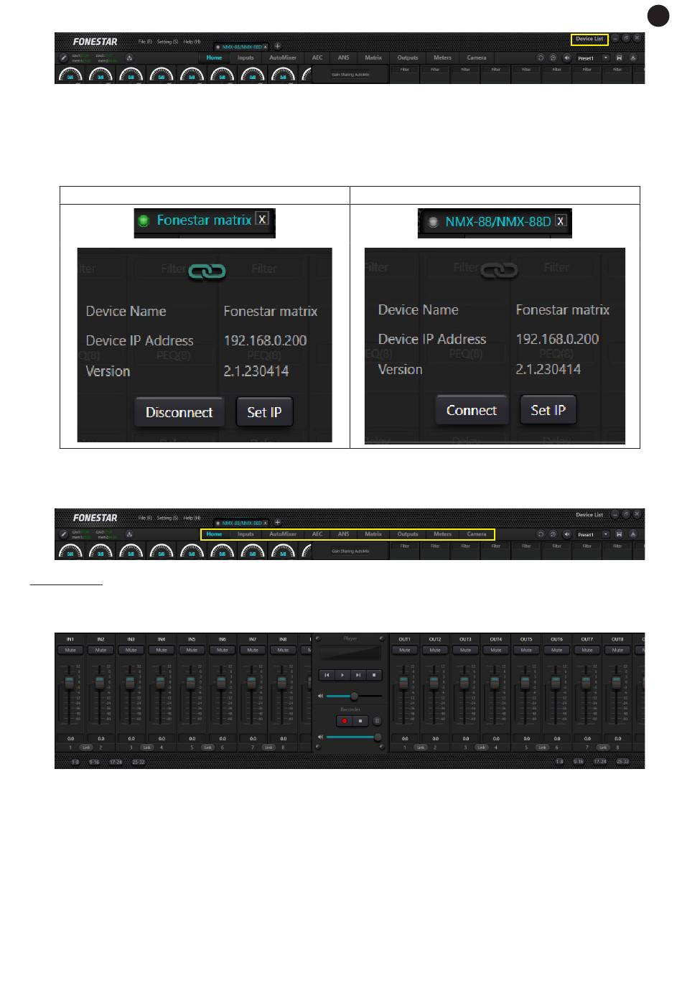Image resolution: width=682 pixels, height=983 pixels.
Task: Open File menu in the topmost toolbar screenshot
Action: click(144, 42)
